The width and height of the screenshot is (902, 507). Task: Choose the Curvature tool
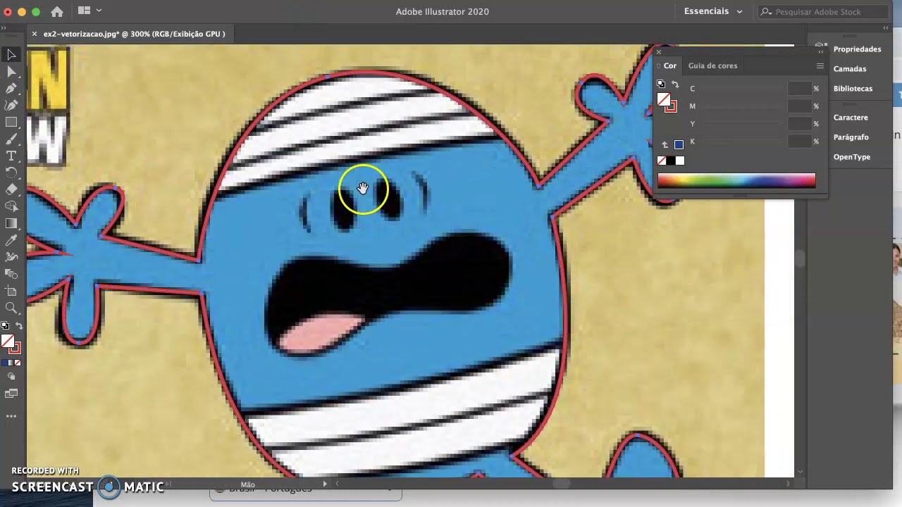point(11,106)
